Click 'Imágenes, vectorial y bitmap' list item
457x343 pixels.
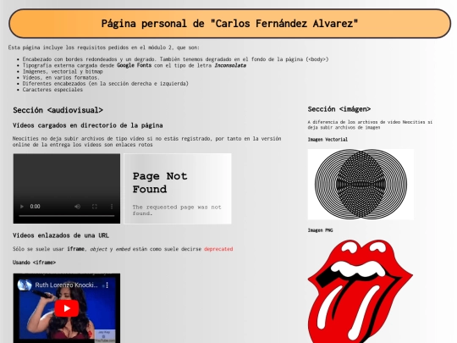click(63, 71)
